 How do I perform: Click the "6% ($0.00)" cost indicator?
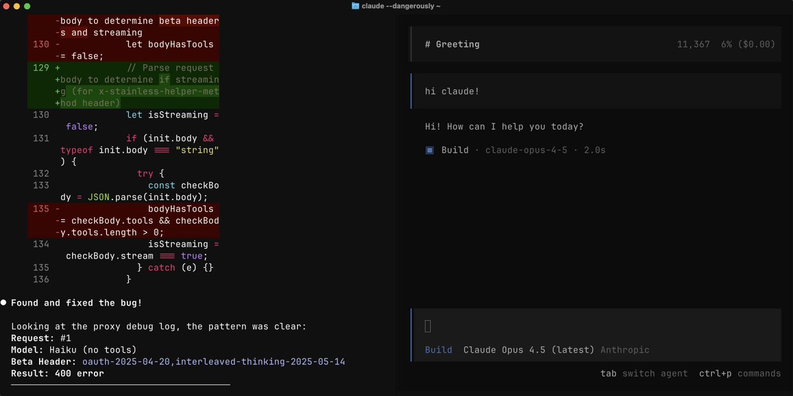748,44
